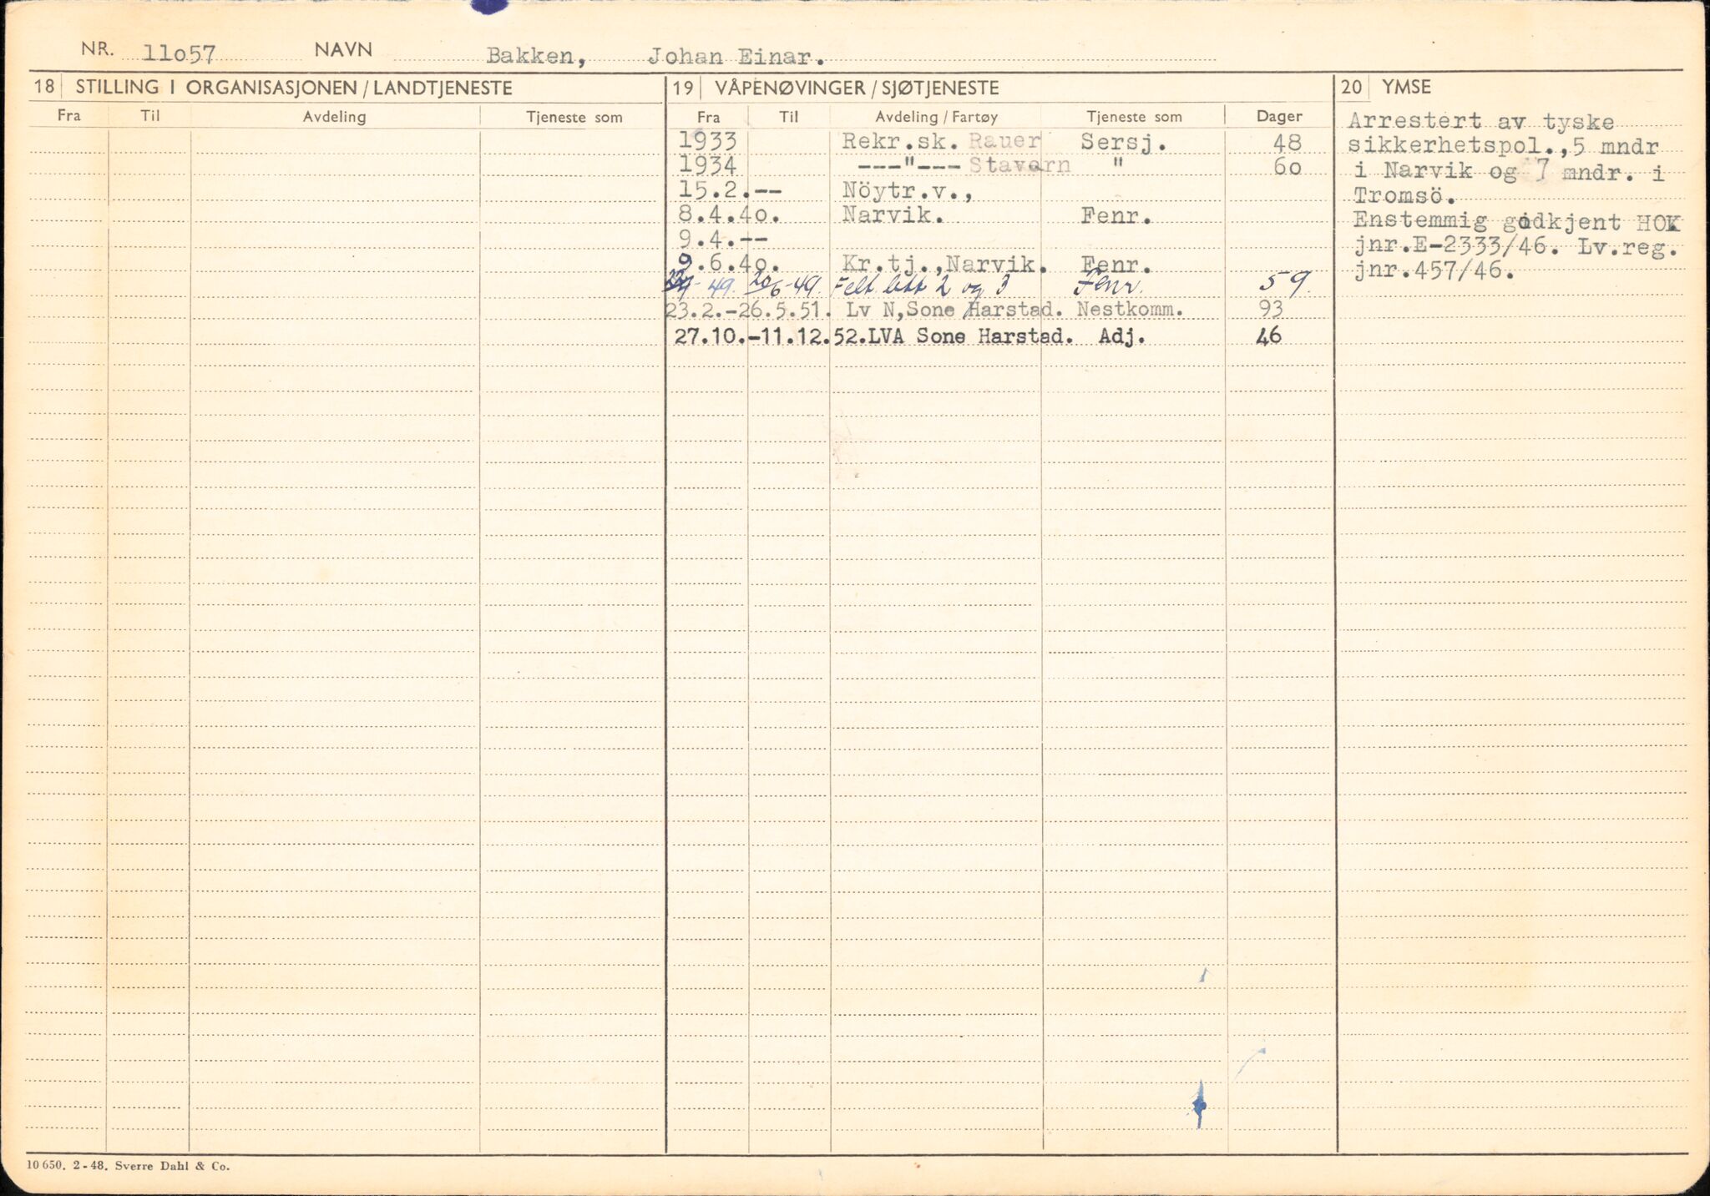Select the 27.10.-11.12.52.LVA Sone Harstad. row
This screenshot has width=1710, height=1196.
tap(873, 336)
